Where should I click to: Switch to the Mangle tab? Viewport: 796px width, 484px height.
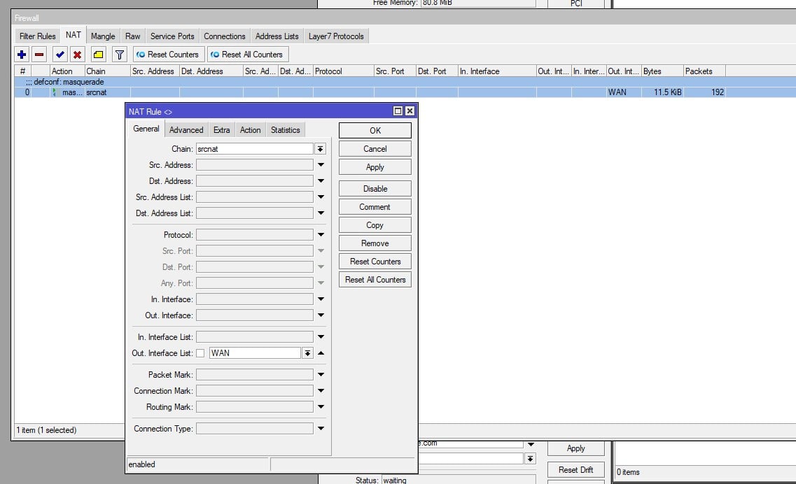point(103,36)
